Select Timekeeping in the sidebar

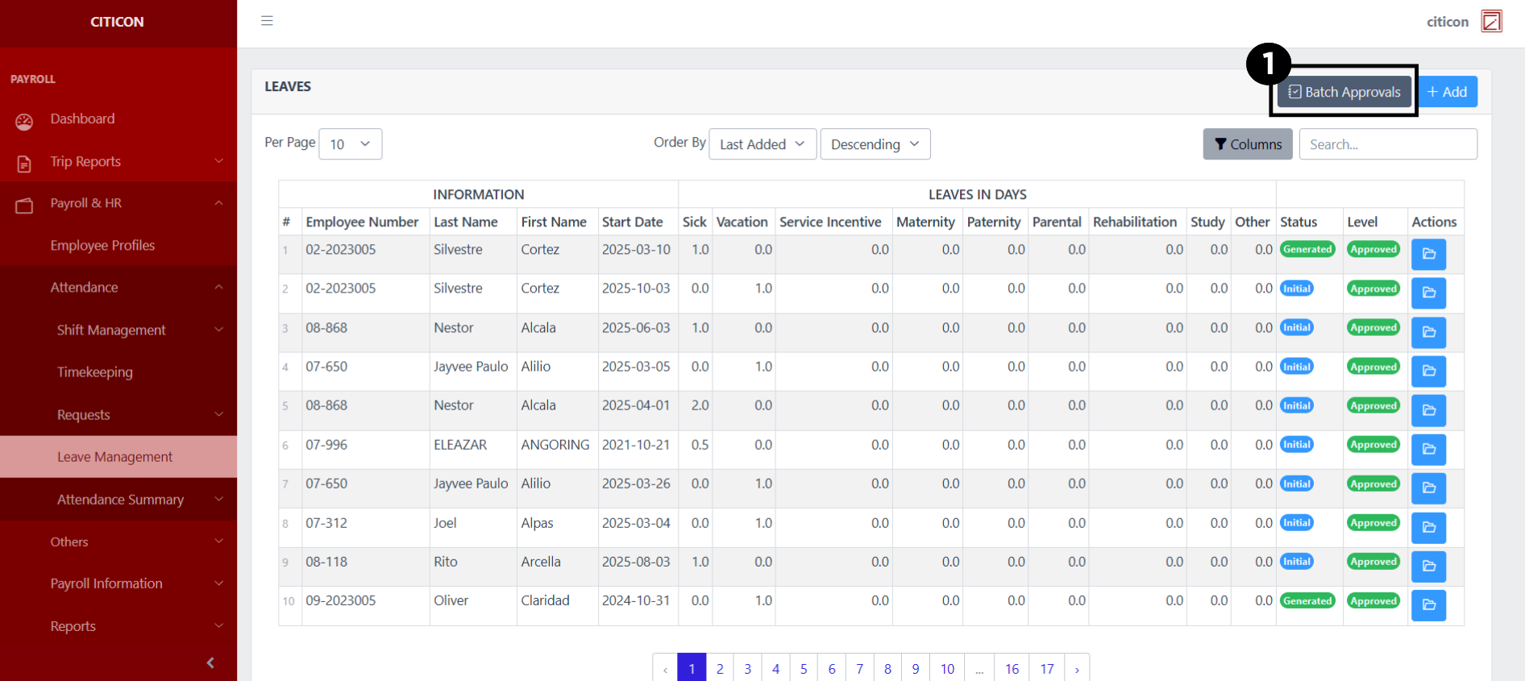pos(95,372)
